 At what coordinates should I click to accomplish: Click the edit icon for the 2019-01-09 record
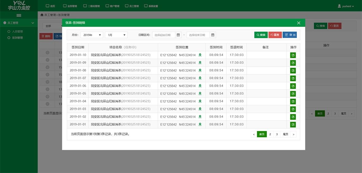point(293,63)
